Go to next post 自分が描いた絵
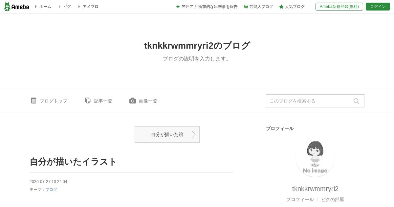The height and width of the screenshot is (207, 394). [x=167, y=134]
